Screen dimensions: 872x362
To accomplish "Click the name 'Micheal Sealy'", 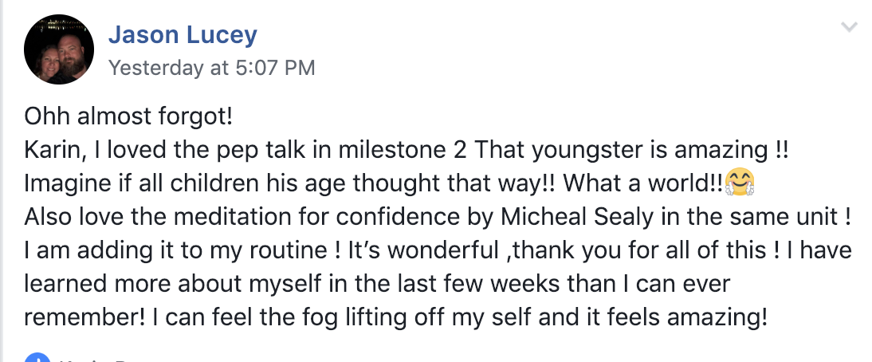I will click(578, 217).
